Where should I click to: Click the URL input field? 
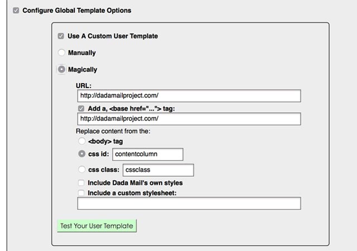(189, 96)
